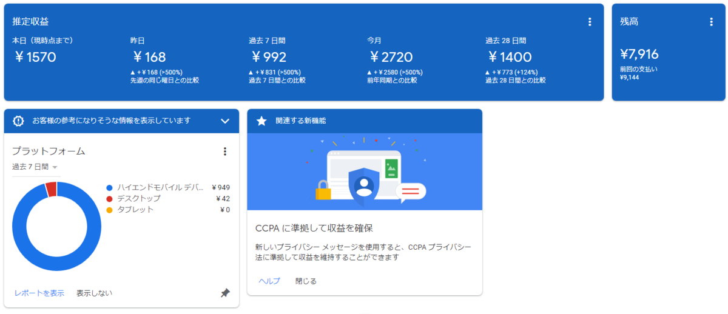The height and width of the screenshot is (314, 728).
Task: Click yesterday's earnings value ¥168
Action: pos(149,58)
